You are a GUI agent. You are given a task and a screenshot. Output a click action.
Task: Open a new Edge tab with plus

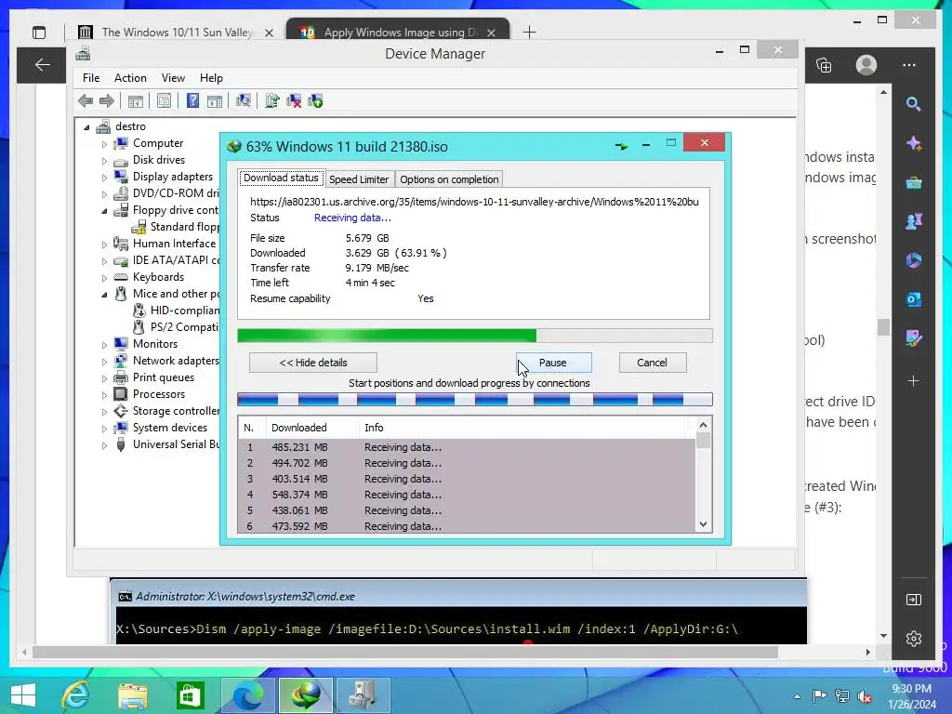529,33
